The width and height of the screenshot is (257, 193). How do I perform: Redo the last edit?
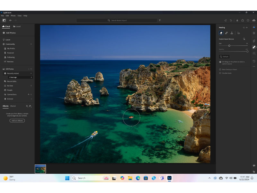(226, 20)
